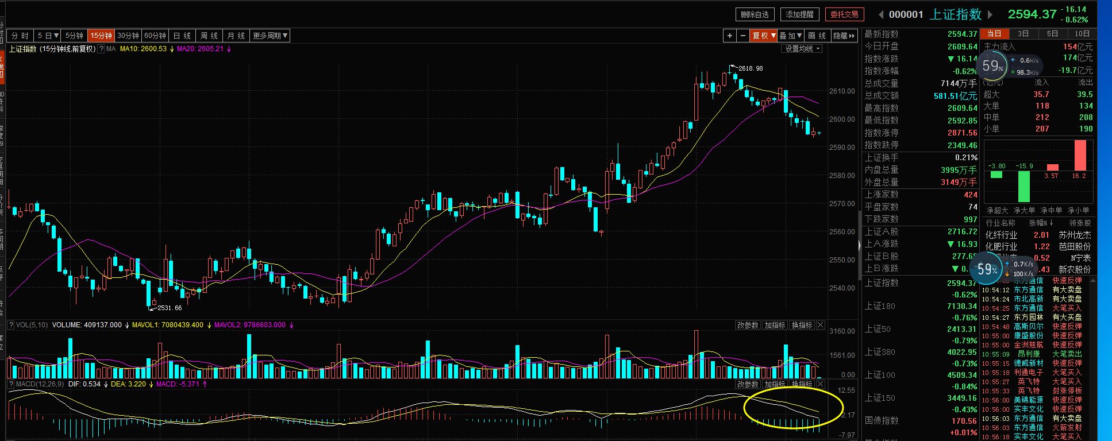Click 换指标 in the VOL panel
Screen dimensions: 1112x441
[802, 325]
